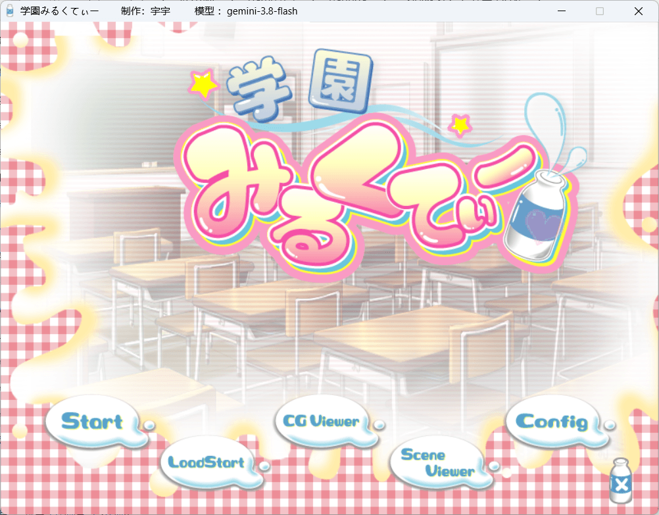Minimize the game window
Screen dimensions: 659x515
562,11
